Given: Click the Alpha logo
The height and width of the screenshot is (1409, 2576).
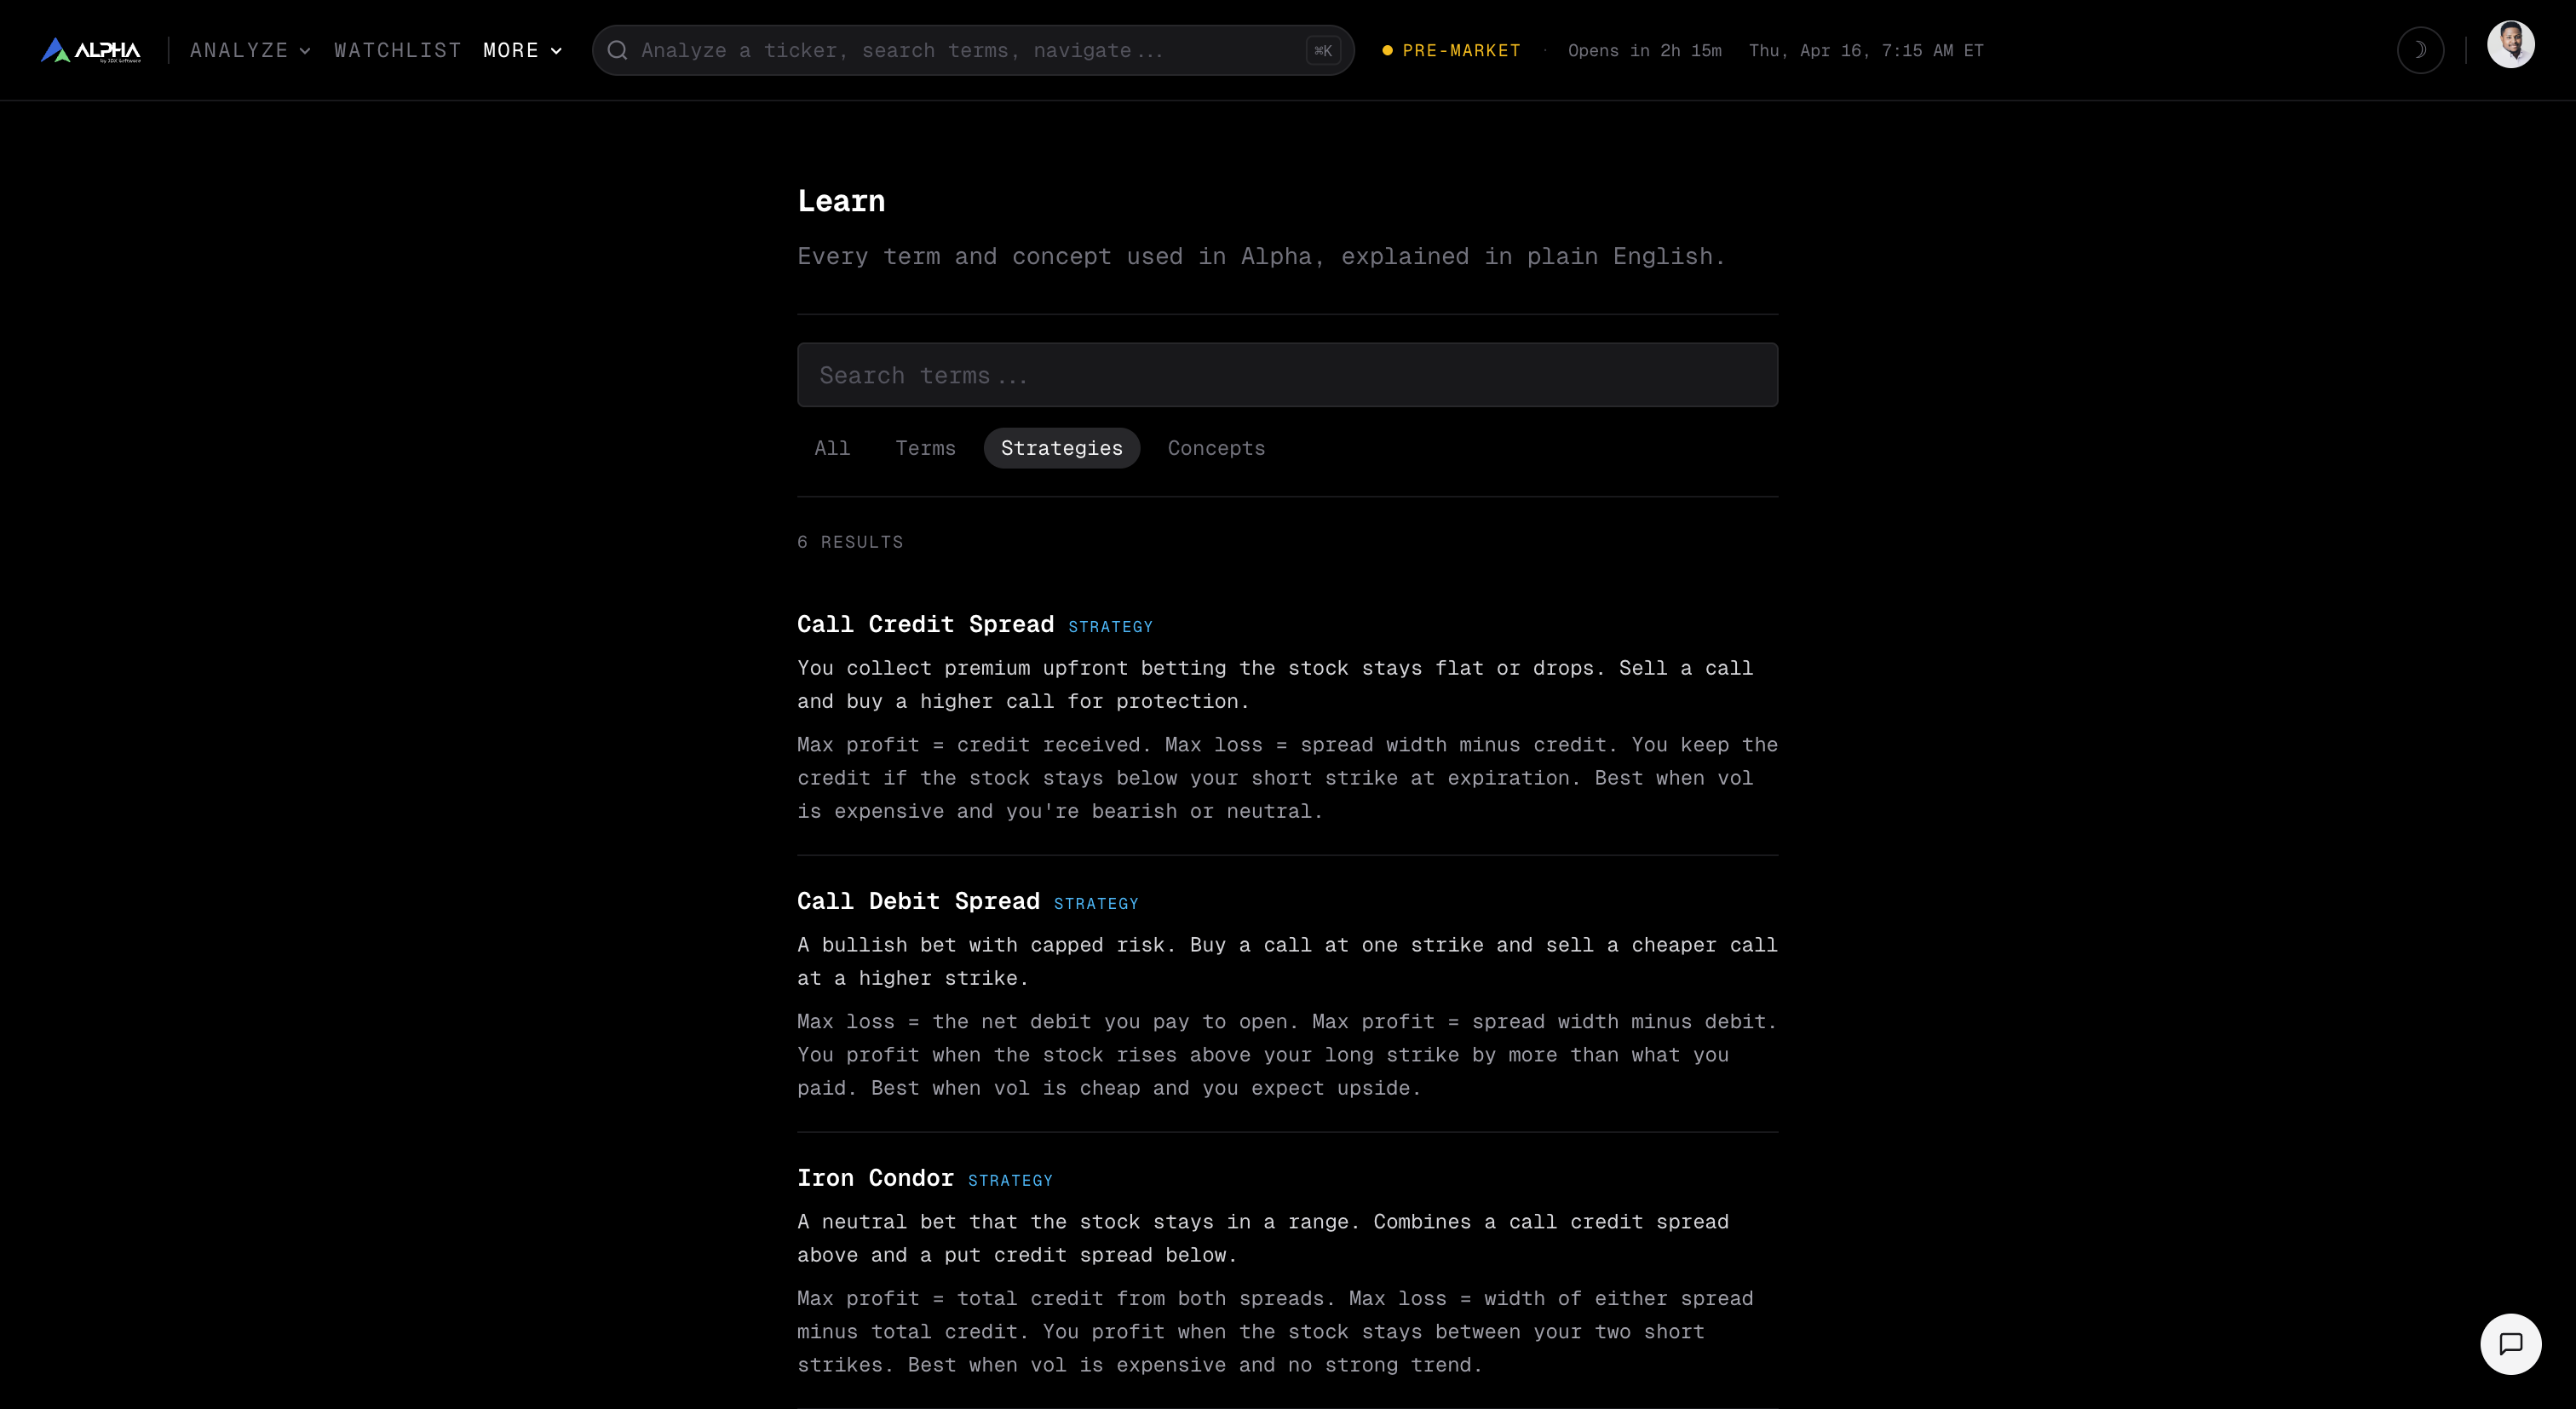Looking at the screenshot, I should click(x=90, y=50).
